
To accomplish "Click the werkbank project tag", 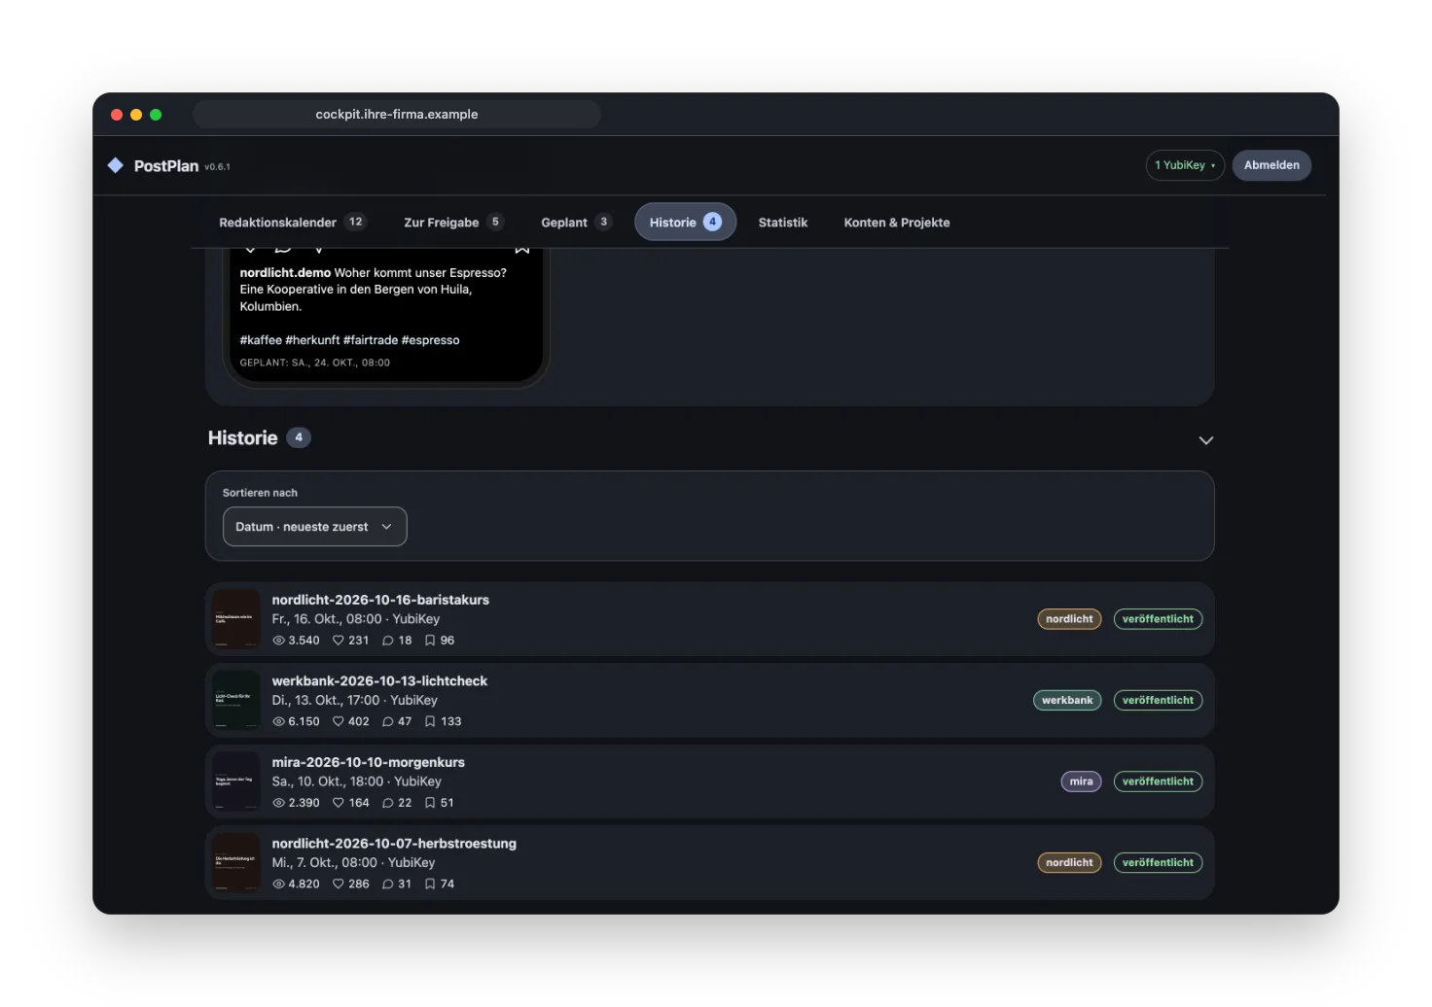I will (1067, 700).
